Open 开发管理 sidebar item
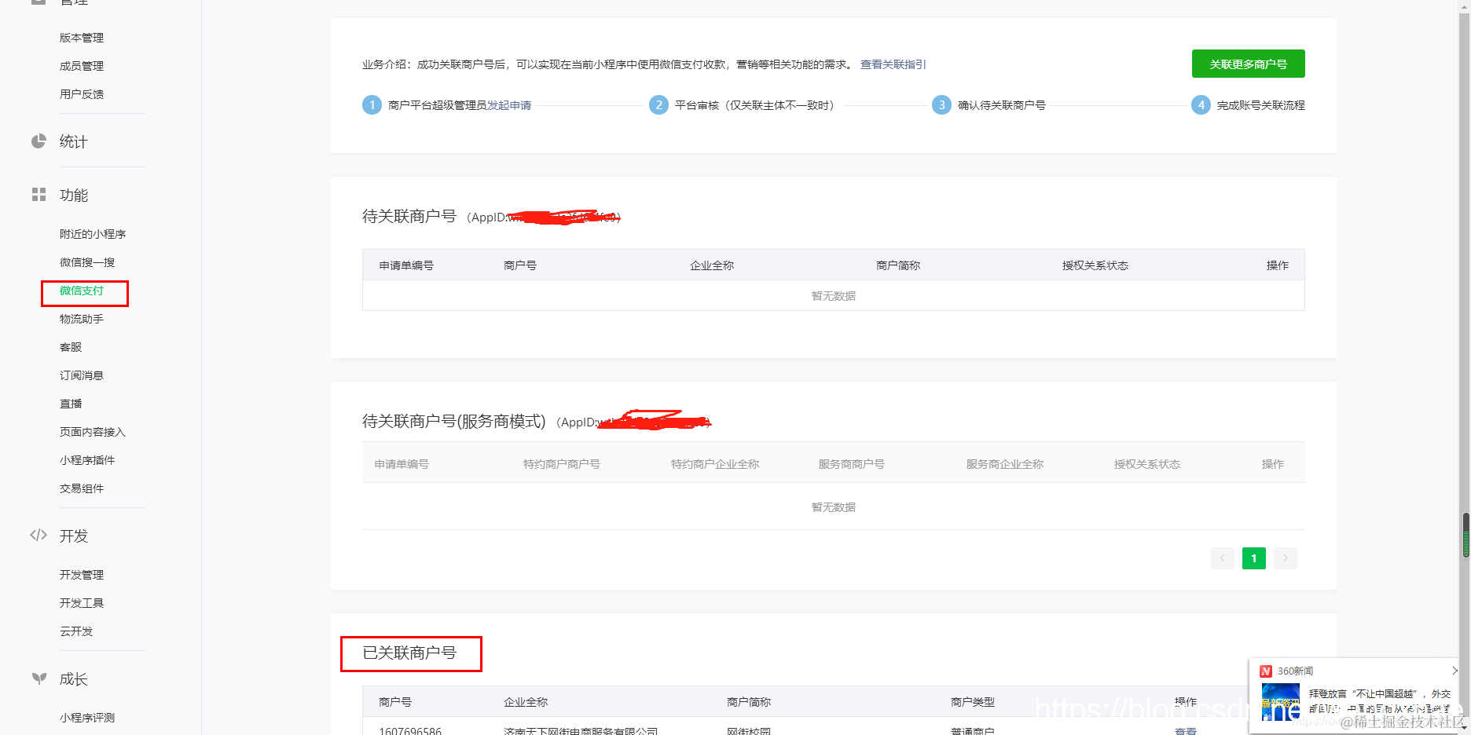 click(x=82, y=574)
